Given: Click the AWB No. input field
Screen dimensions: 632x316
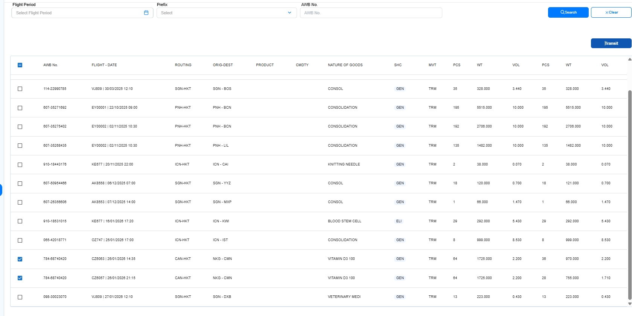Looking at the screenshot, I should (371, 13).
